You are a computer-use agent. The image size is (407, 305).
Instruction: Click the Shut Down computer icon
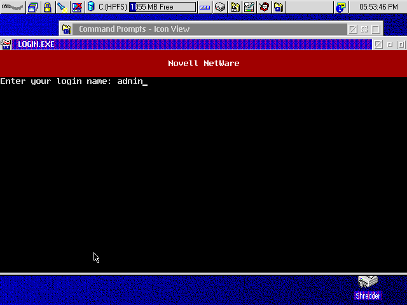coord(76,7)
